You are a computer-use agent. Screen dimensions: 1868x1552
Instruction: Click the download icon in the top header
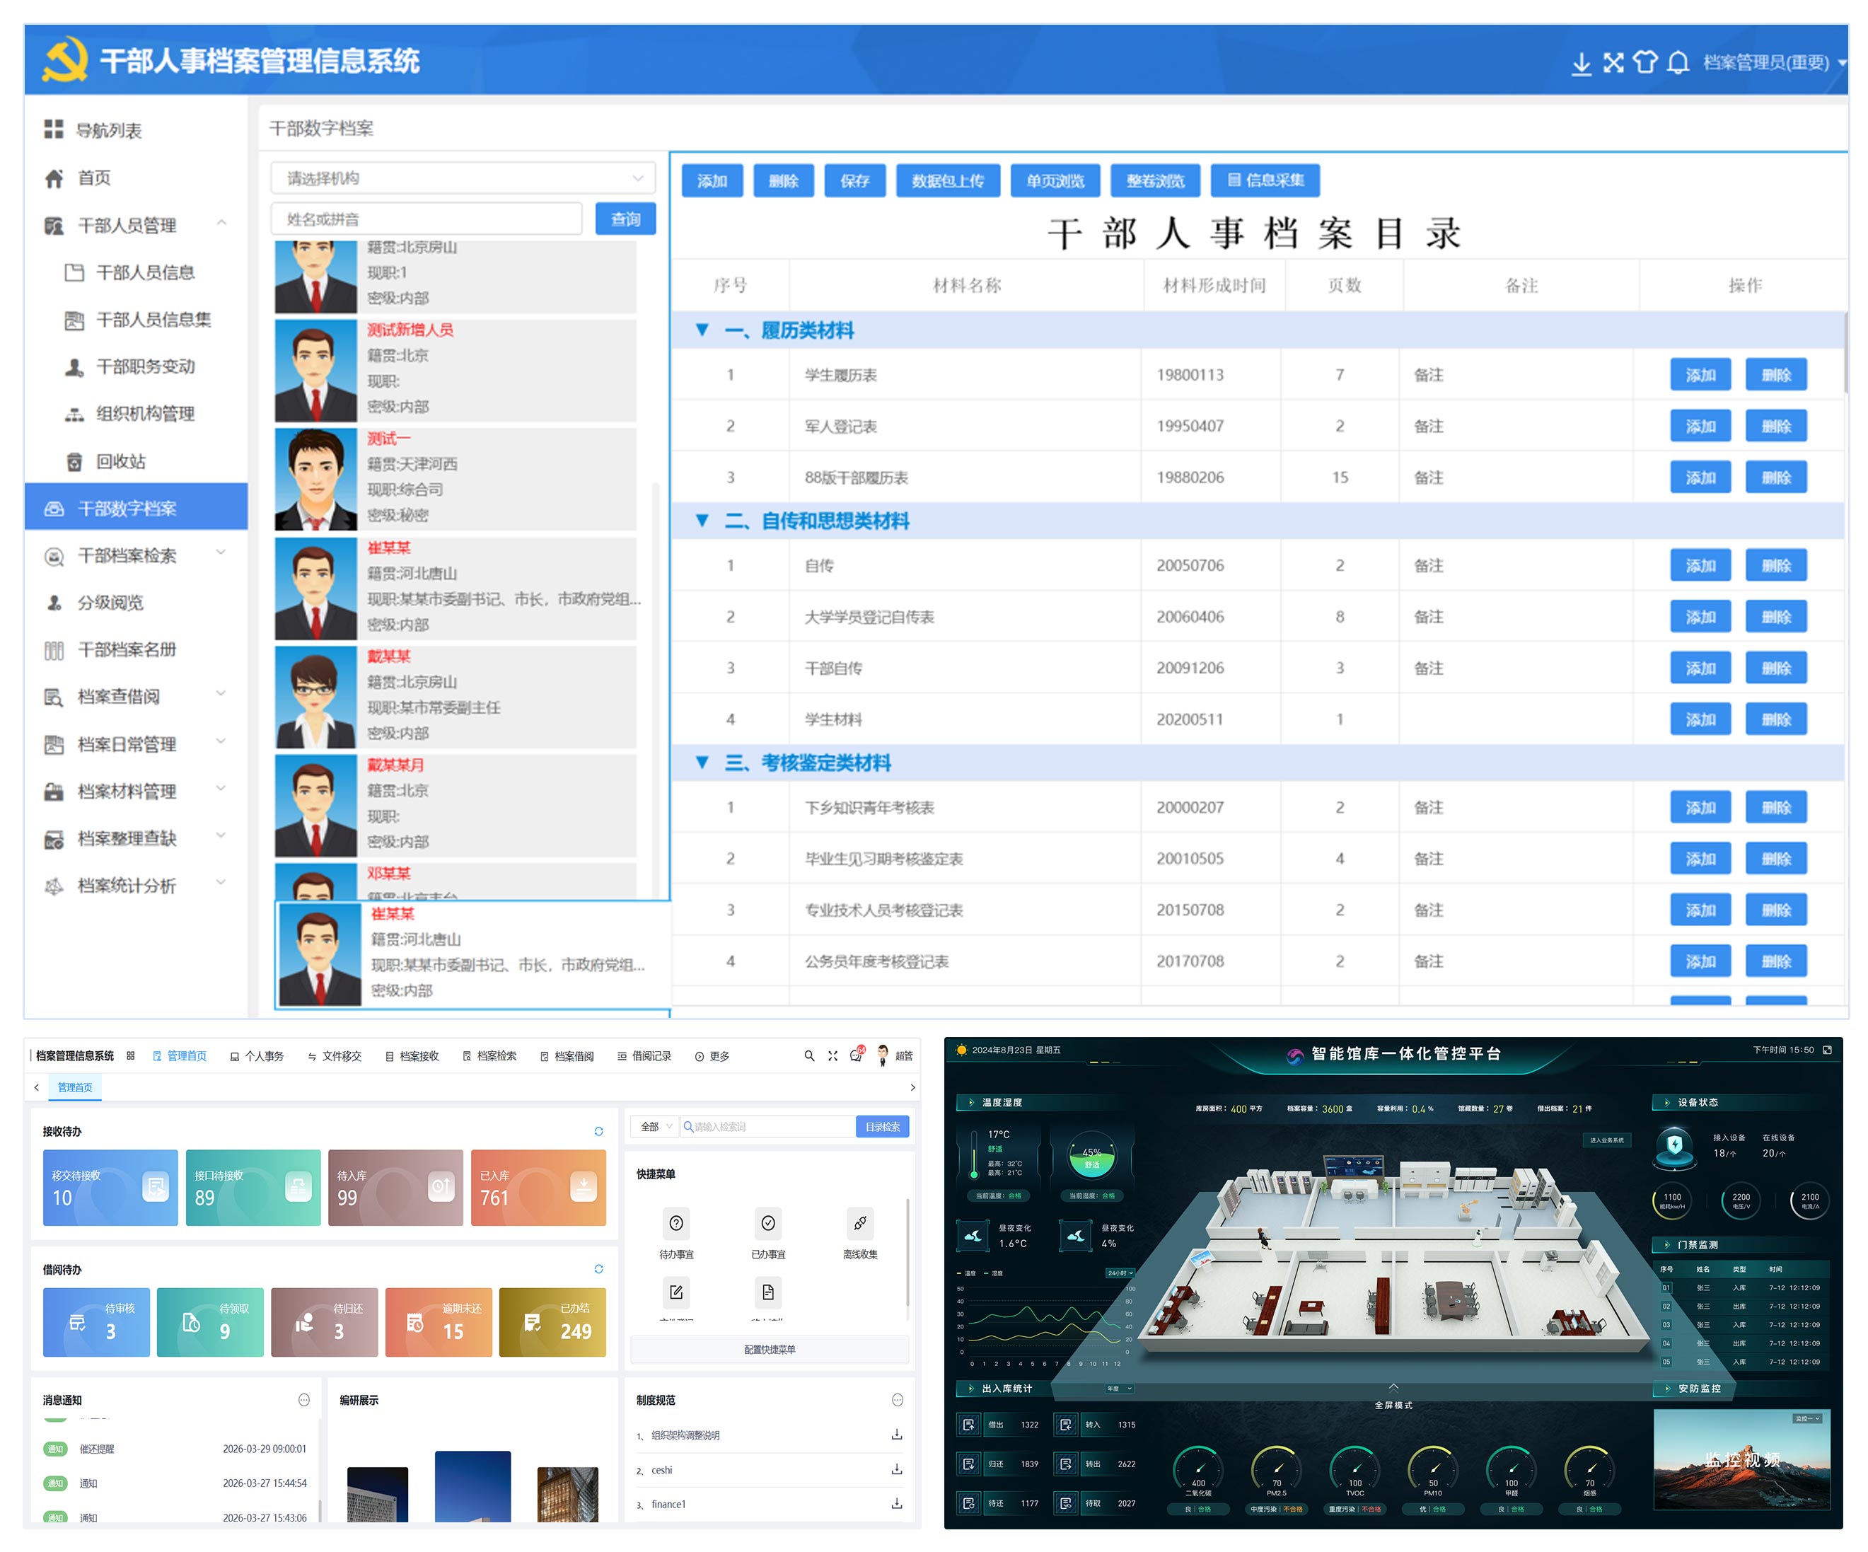click(1581, 63)
